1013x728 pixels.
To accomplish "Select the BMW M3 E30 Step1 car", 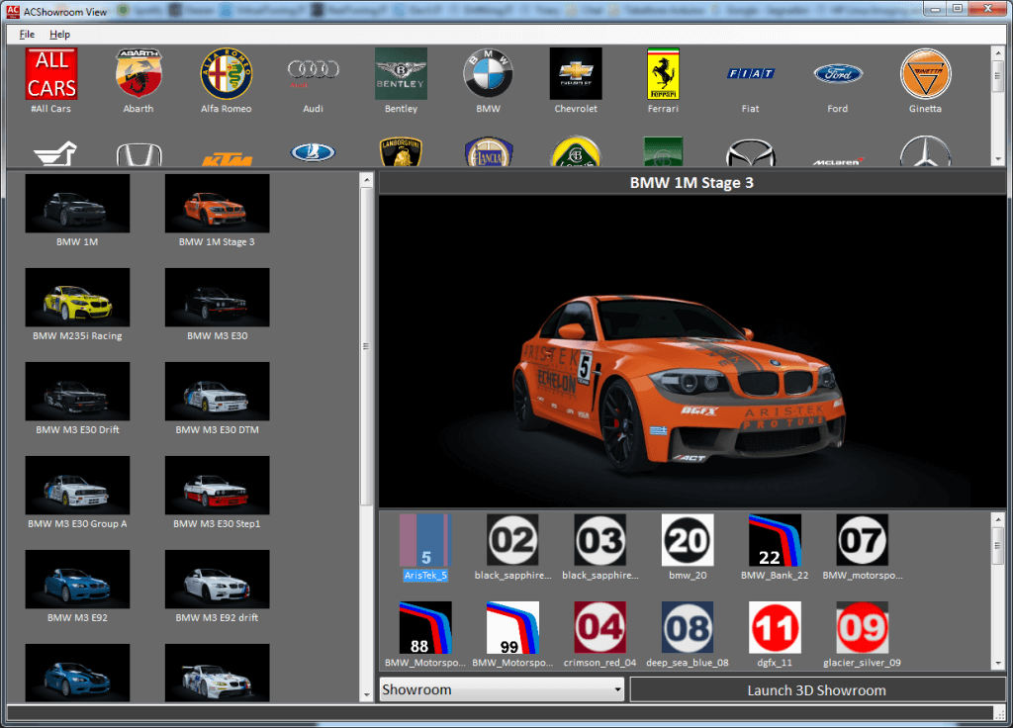I will [217, 485].
